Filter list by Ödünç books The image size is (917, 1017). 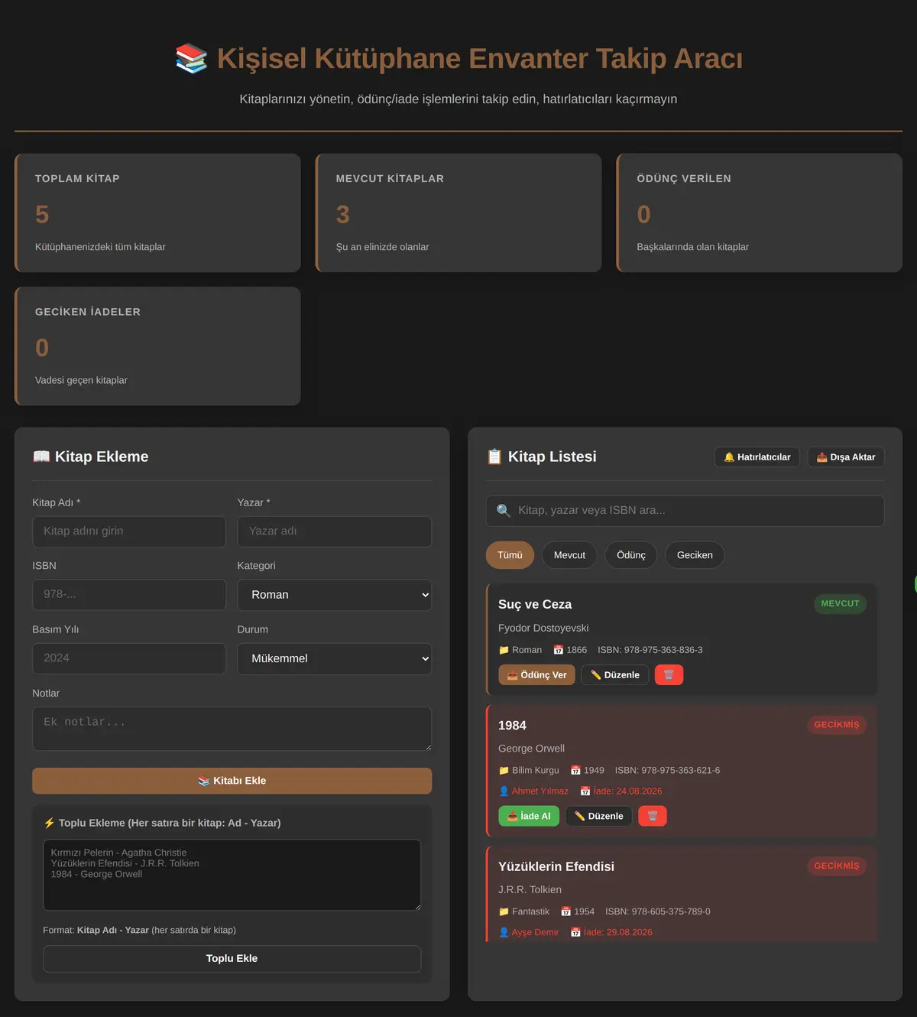631,555
